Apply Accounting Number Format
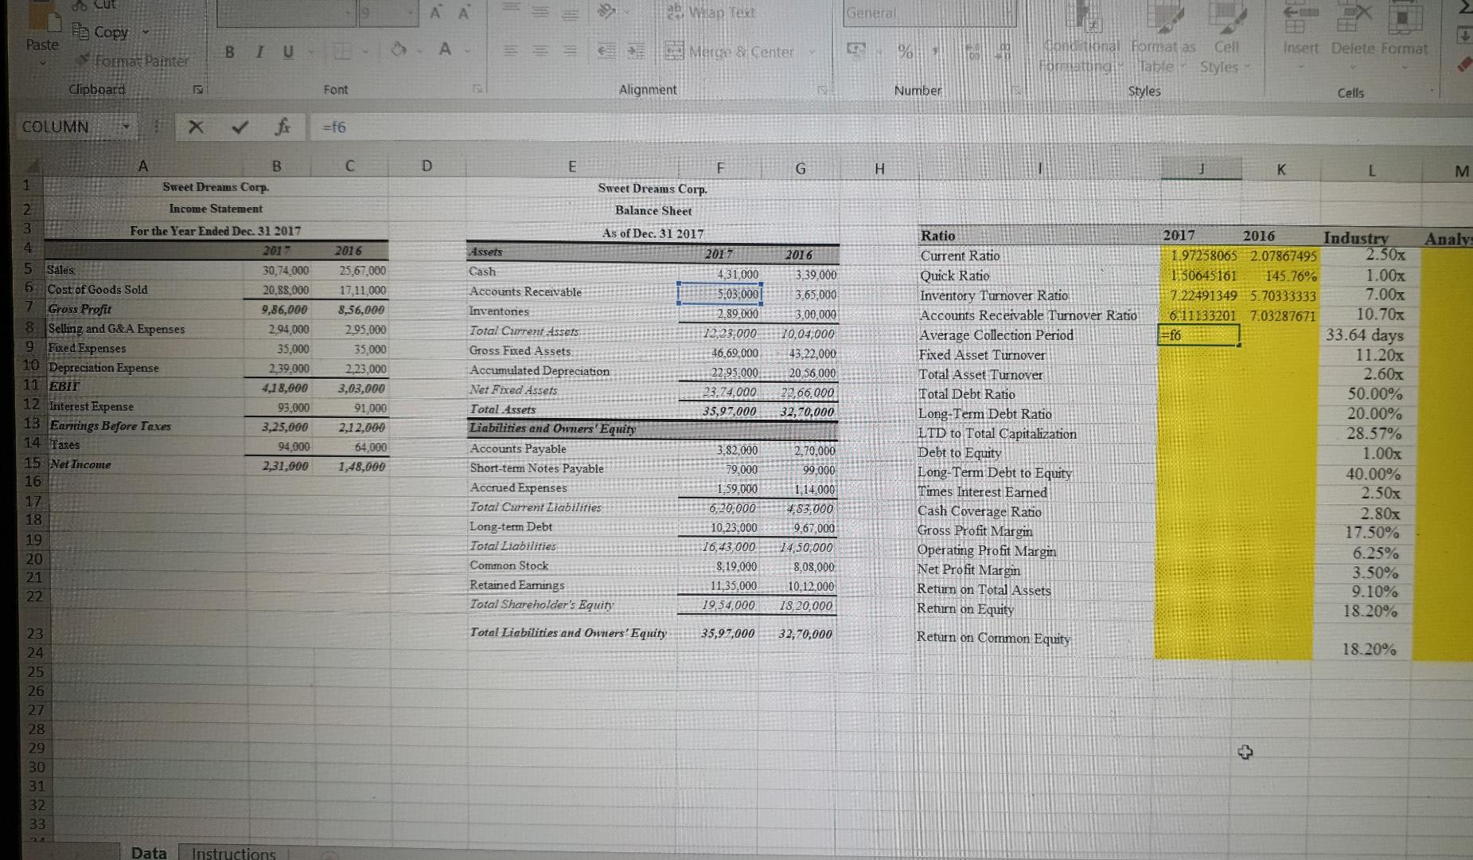Screen dimensions: 1473x860 point(858,52)
